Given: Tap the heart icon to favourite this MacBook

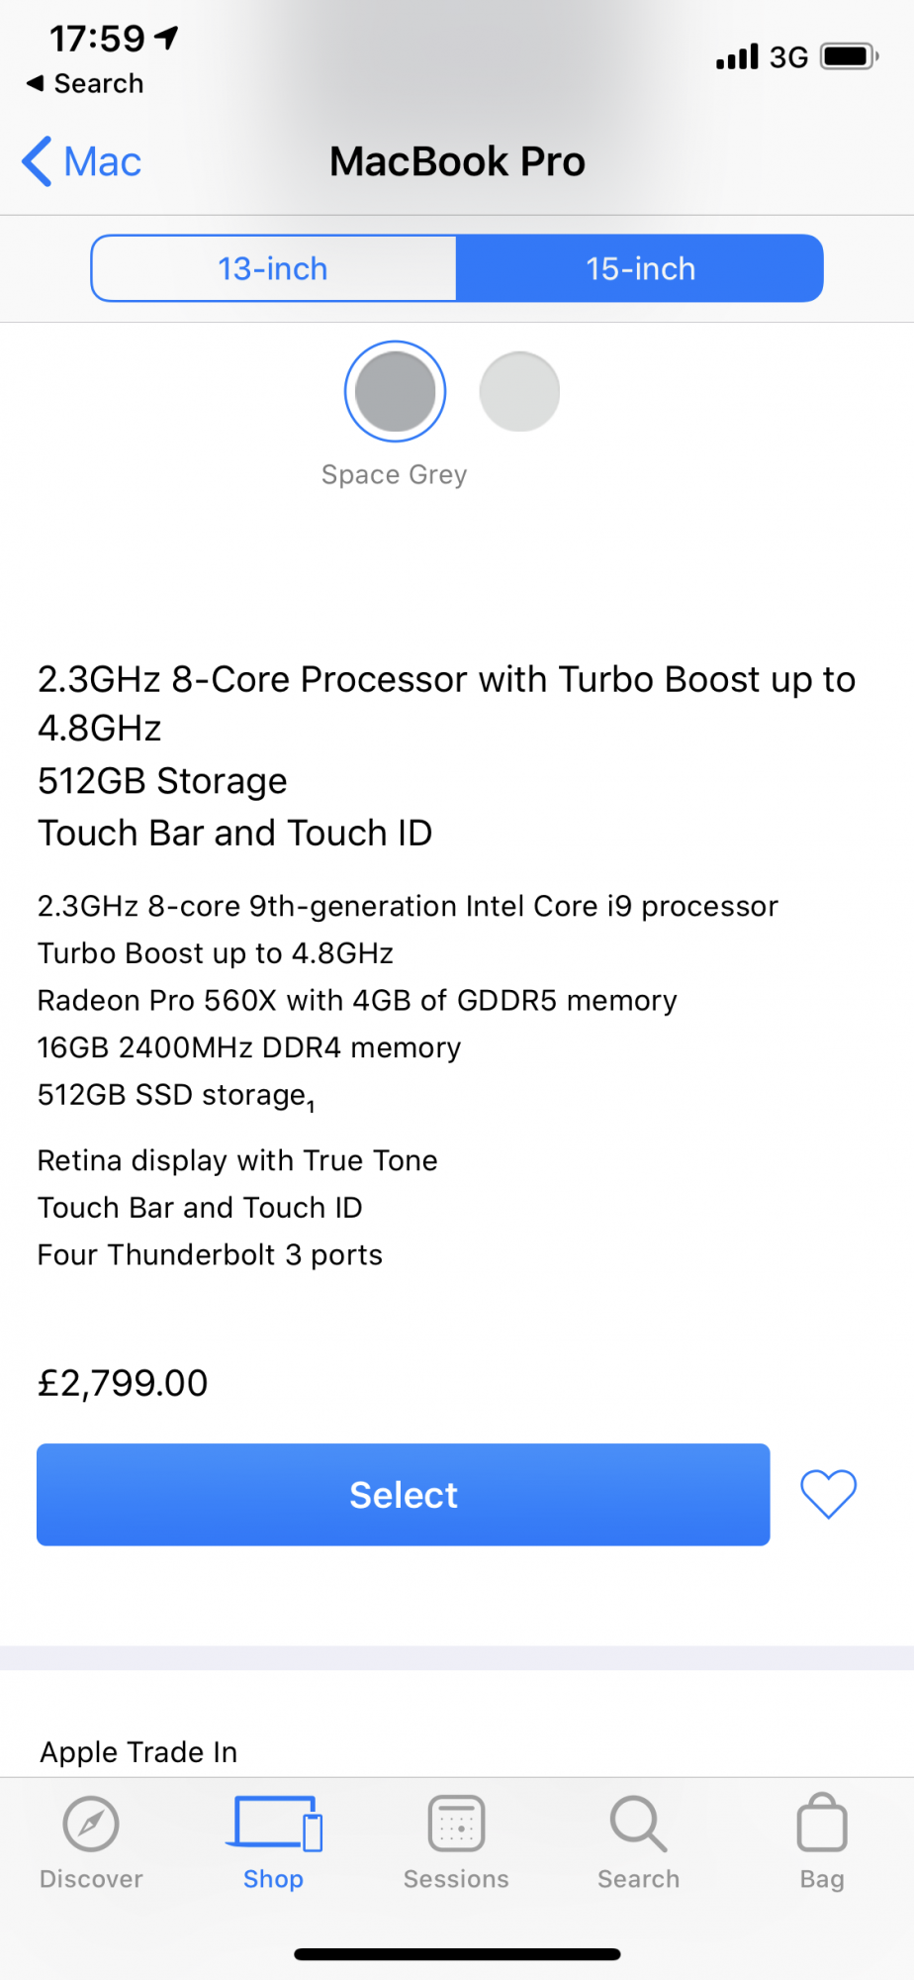Looking at the screenshot, I should pos(828,1494).
